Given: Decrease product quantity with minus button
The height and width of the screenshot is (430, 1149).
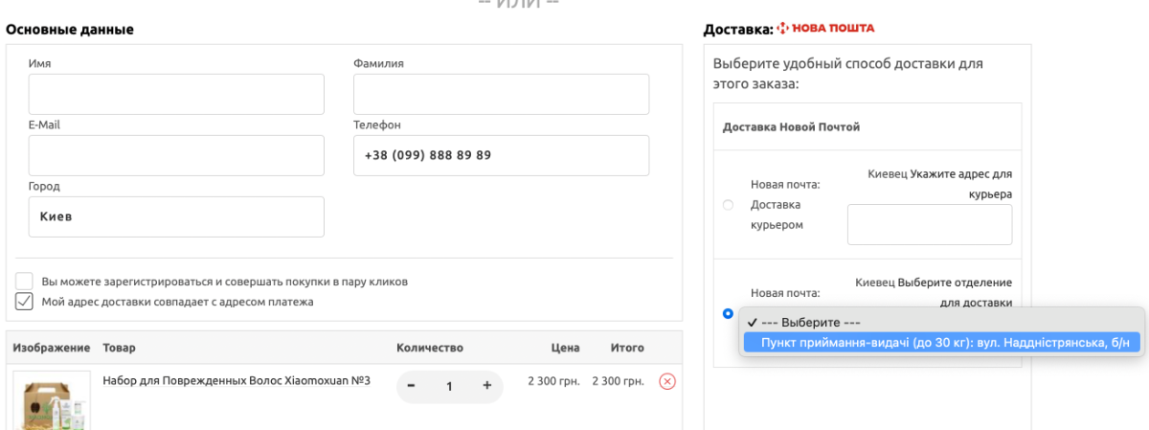Looking at the screenshot, I should [x=412, y=385].
